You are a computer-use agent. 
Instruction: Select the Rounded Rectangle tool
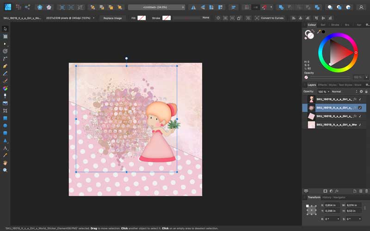5,133
